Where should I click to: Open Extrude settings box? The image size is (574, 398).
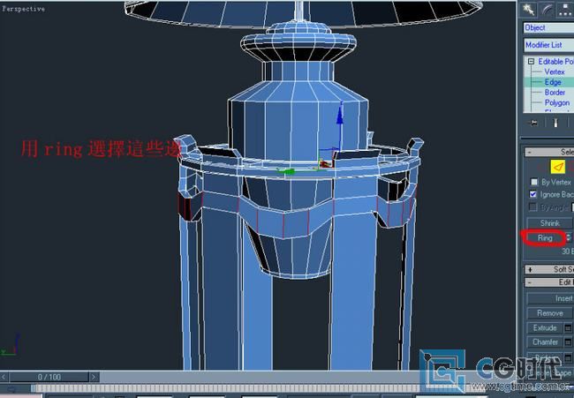(568, 327)
